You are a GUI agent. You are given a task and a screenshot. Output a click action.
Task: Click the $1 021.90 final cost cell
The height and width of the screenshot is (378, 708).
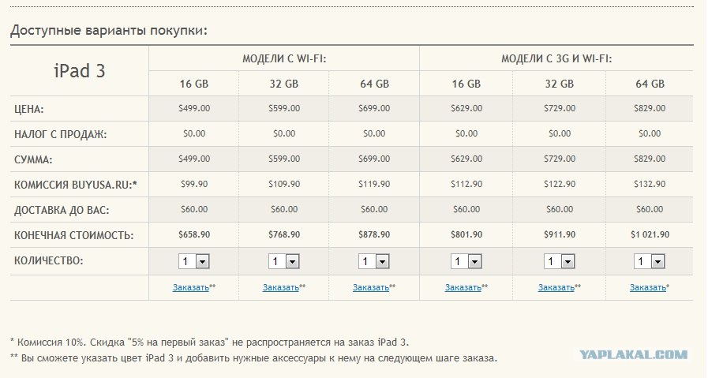pyautogui.click(x=650, y=234)
